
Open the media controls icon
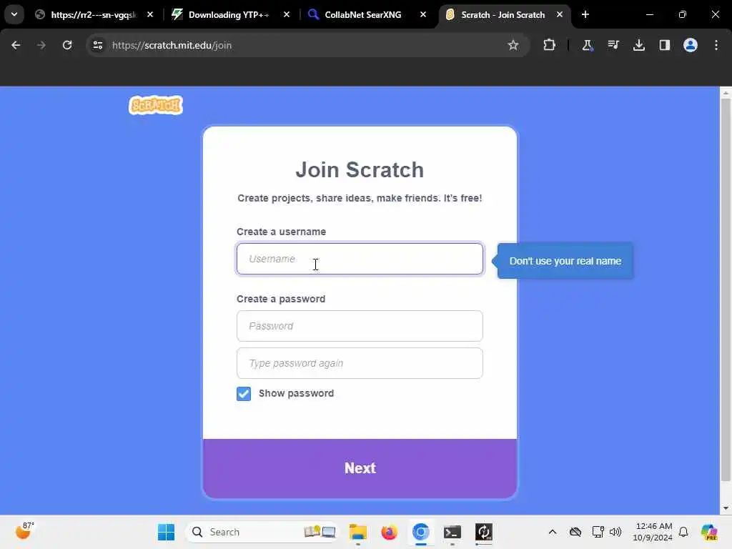click(x=613, y=45)
